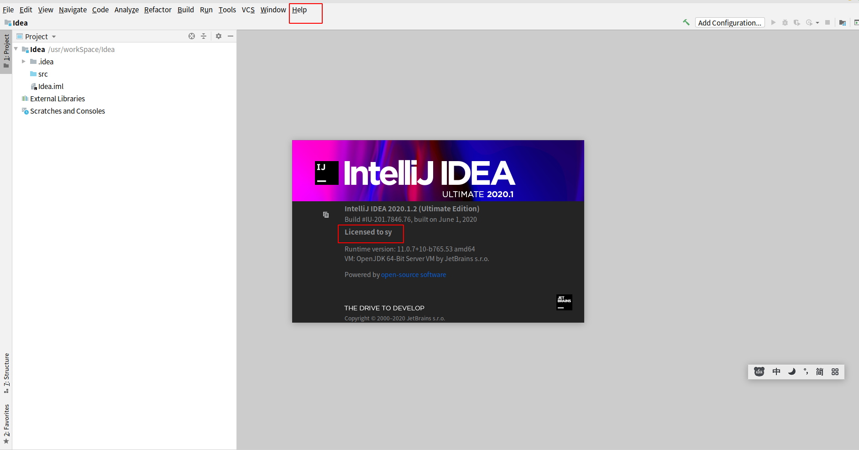Select the Idea root row in project tree
859x450 pixels.
(x=124, y=49)
